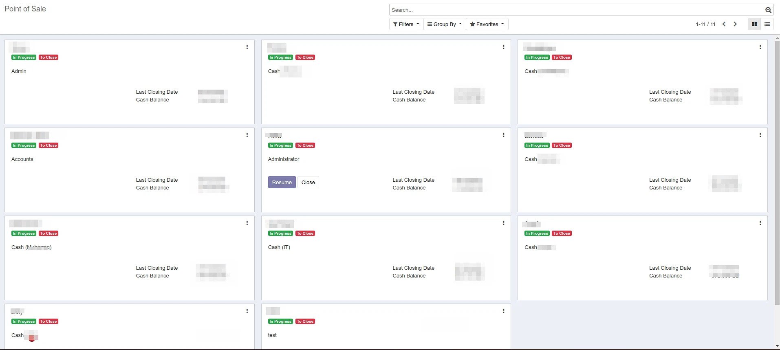Open the Accounts card's kebab menu
The image size is (780, 350).
[x=247, y=135]
